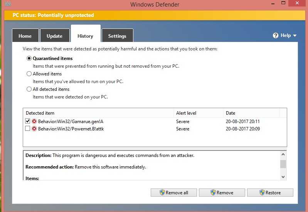Click the red severe icon beside Powemet.B!attk
308x212 pixels.
[x=34, y=129]
